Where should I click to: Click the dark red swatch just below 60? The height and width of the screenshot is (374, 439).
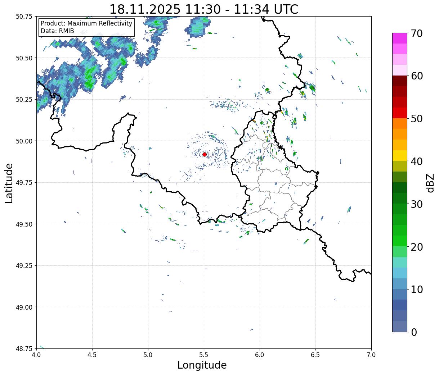(400, 81)
